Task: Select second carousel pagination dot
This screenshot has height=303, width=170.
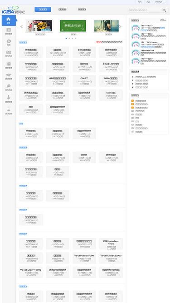Action: click(x=69, y=38)
